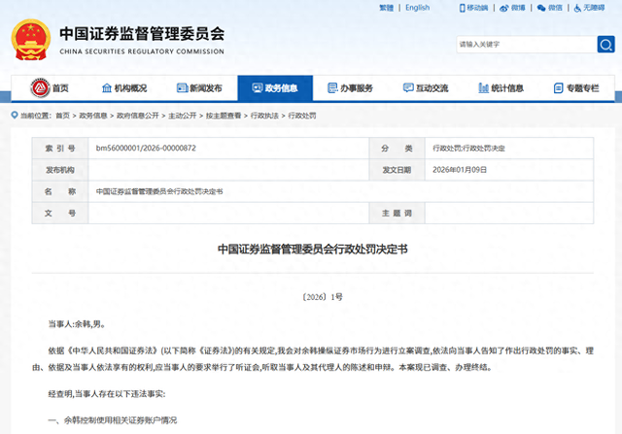Screen dimensions: 622x434
Task: Switch to Traditional Chinese (繁體)
Action: 385,8
